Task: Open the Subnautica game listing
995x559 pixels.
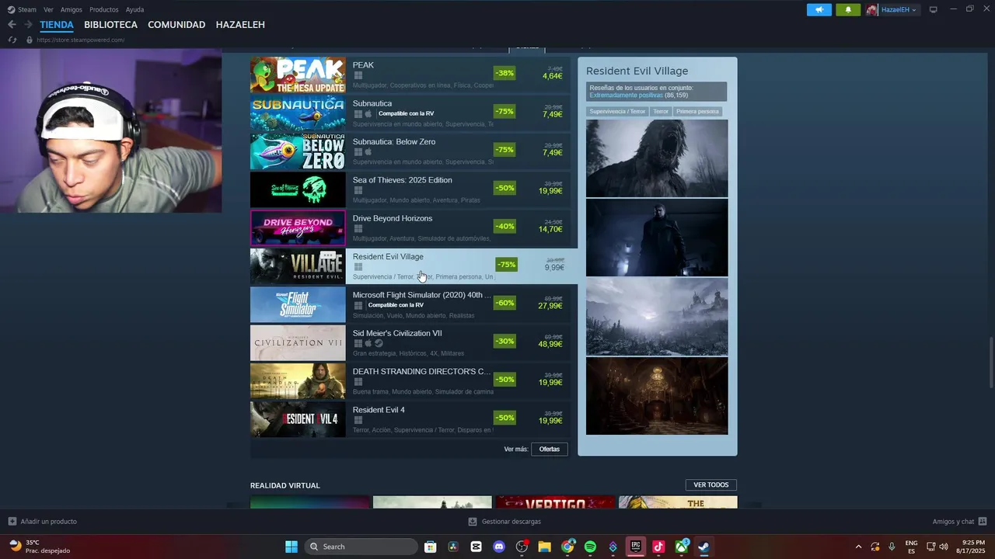Action: (410, 113)
